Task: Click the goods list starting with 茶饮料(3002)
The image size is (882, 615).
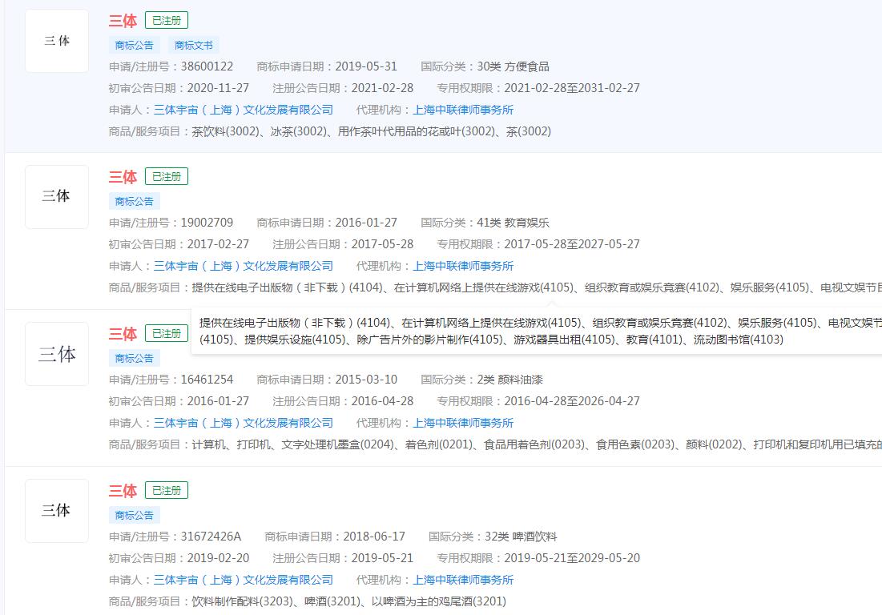Action: pyautogui.click(x=371, y=131)
